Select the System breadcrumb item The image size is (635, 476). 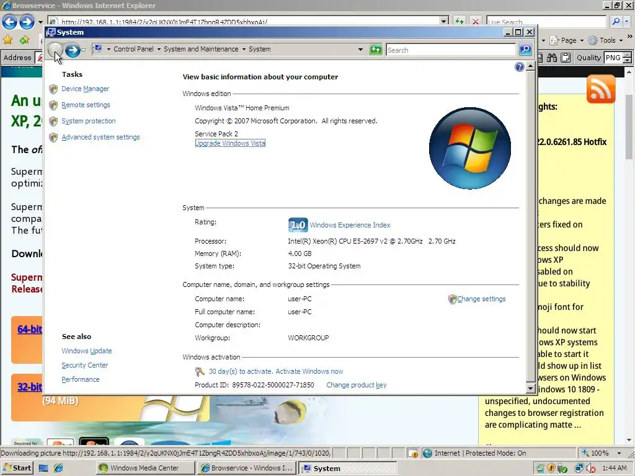tap(260, 49)
